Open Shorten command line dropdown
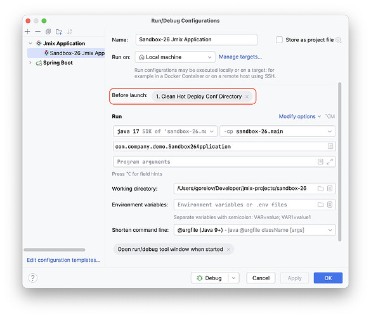This screenshot has height=317, width=371. point(254,230)
